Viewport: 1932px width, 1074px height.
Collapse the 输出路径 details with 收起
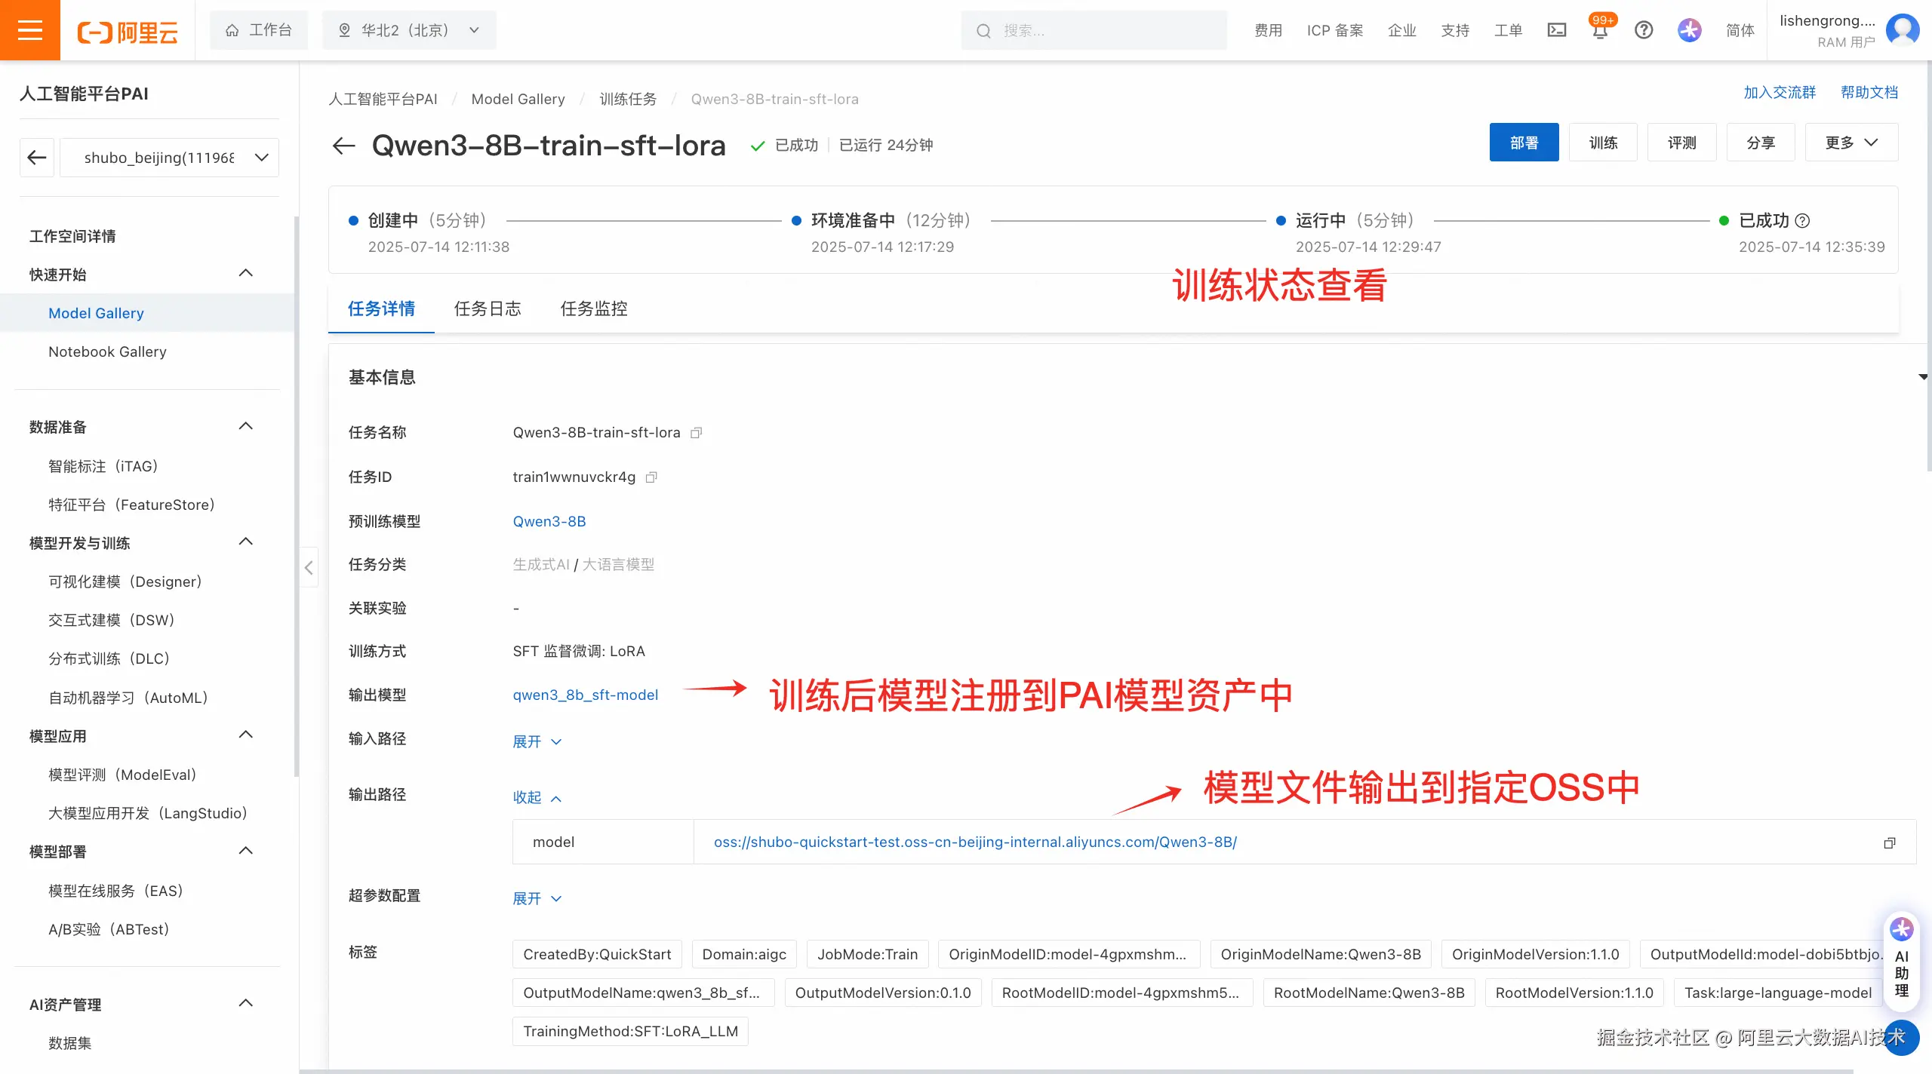point(537,797)
